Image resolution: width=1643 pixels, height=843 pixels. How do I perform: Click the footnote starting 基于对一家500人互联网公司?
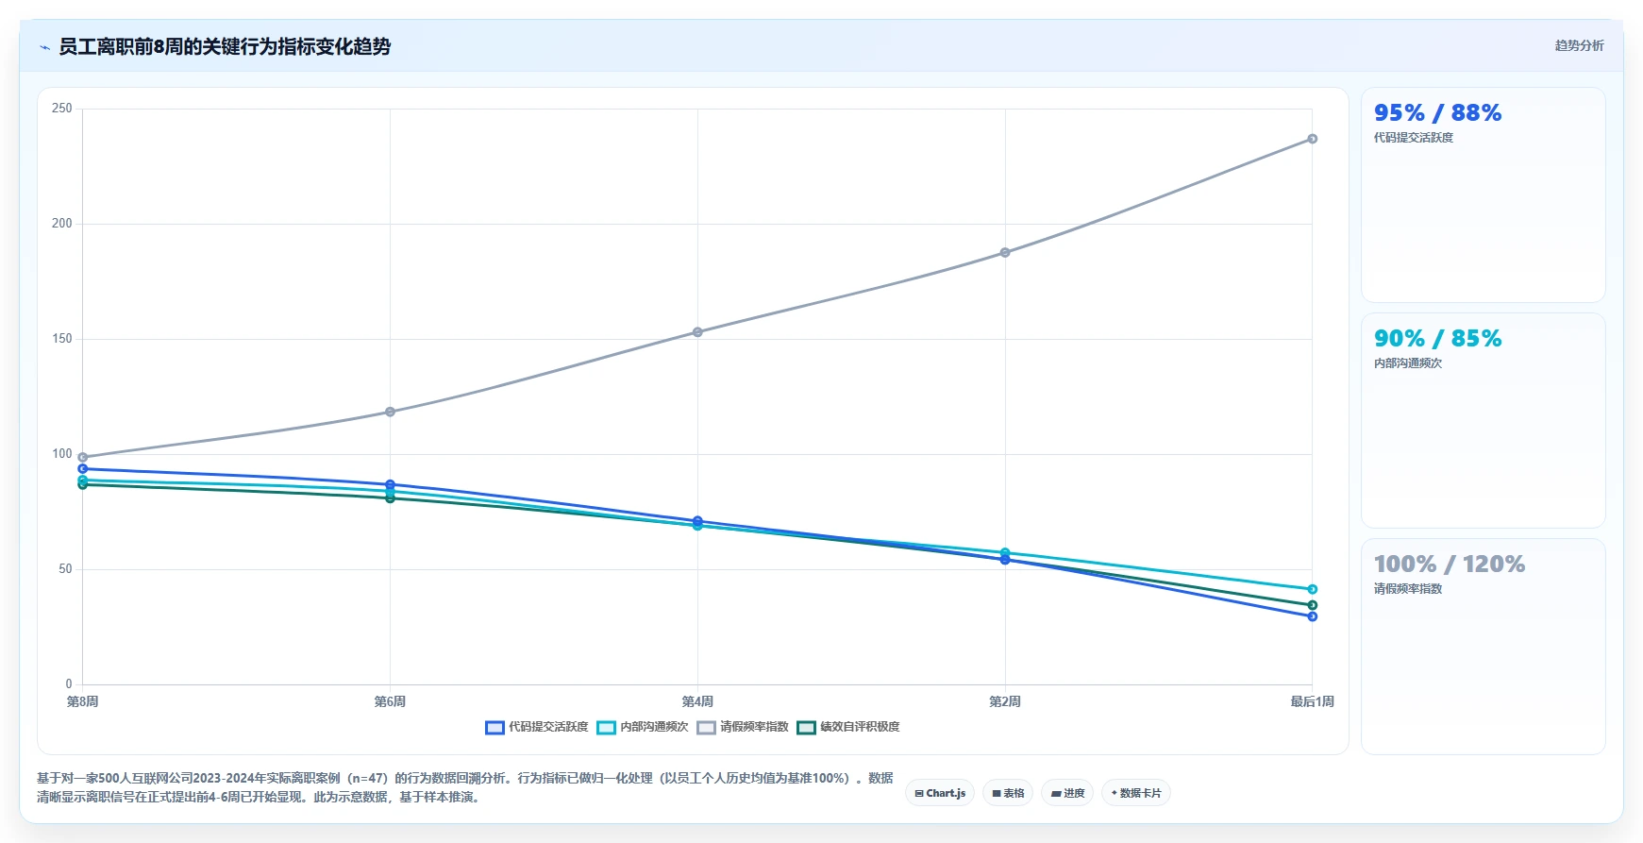pyautogui.click(x=465, y=787)
